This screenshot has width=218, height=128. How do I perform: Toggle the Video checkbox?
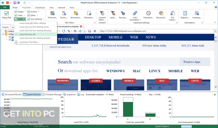click(16, 15)
